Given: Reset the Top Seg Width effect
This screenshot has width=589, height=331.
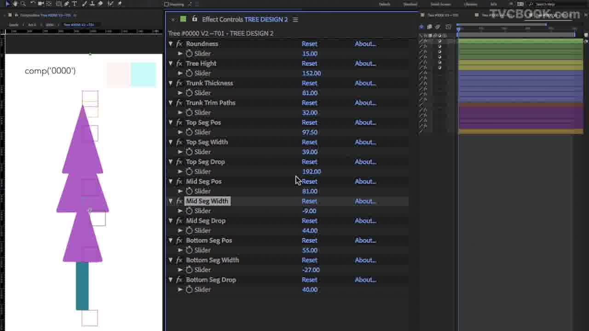Looking at the screenshot, I should point(309,142).
